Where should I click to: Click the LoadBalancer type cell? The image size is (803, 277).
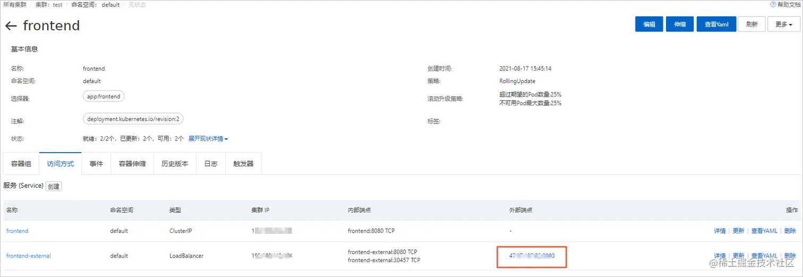tap(186, 256)
